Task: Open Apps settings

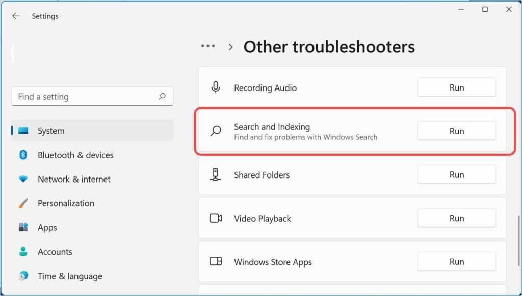Action: [x=93, y=227]
